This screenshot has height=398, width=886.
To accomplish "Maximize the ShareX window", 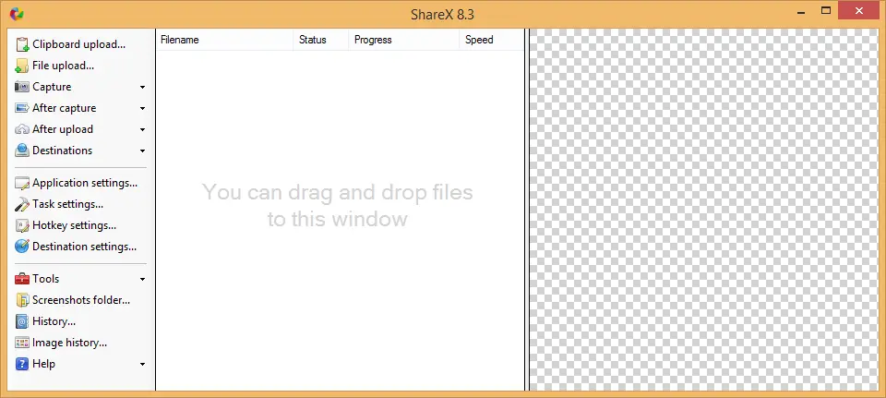I will tap(826, 10).
